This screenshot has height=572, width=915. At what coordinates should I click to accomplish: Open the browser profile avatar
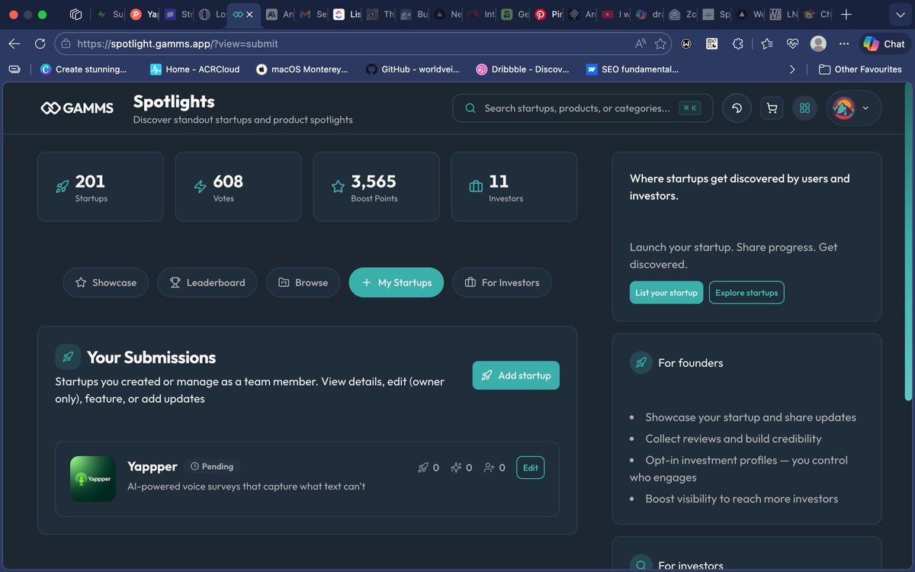coord(818,43)
